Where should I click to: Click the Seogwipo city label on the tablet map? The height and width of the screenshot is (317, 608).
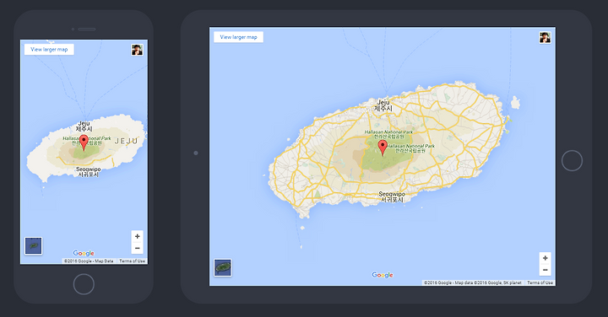coord(392,196)
